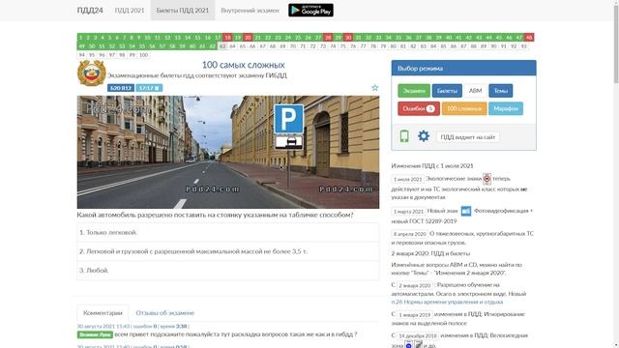Go to question number 20
619x348 pixels.
coord(248,38)
